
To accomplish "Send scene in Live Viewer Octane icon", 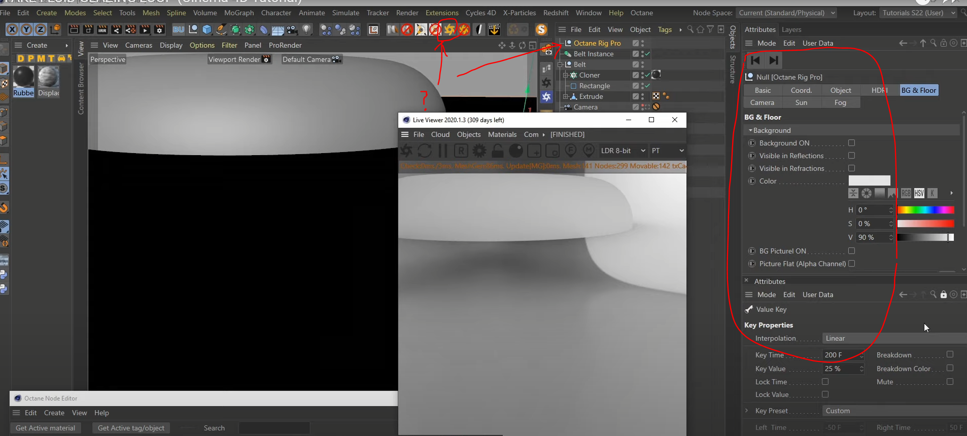I will (407, 151).
